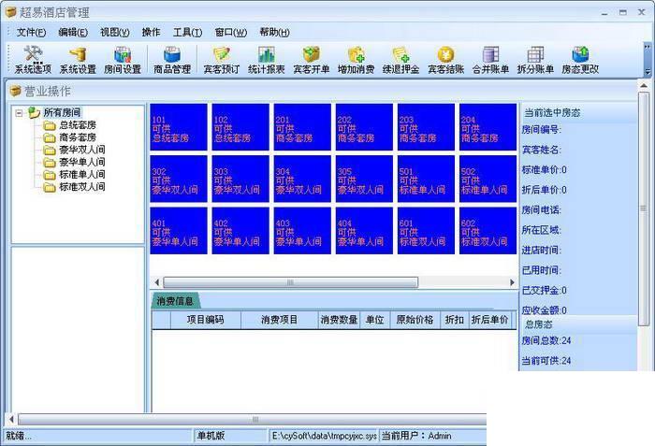Open the 工具(T) menu
655x446 pixels.
click(x=187, y=32)
